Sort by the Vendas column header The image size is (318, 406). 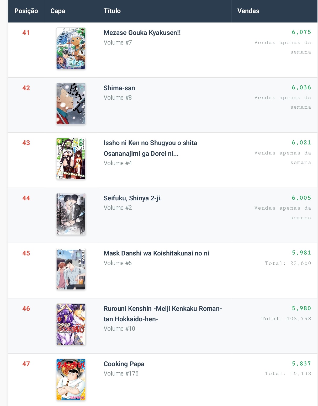click(248, 11)
